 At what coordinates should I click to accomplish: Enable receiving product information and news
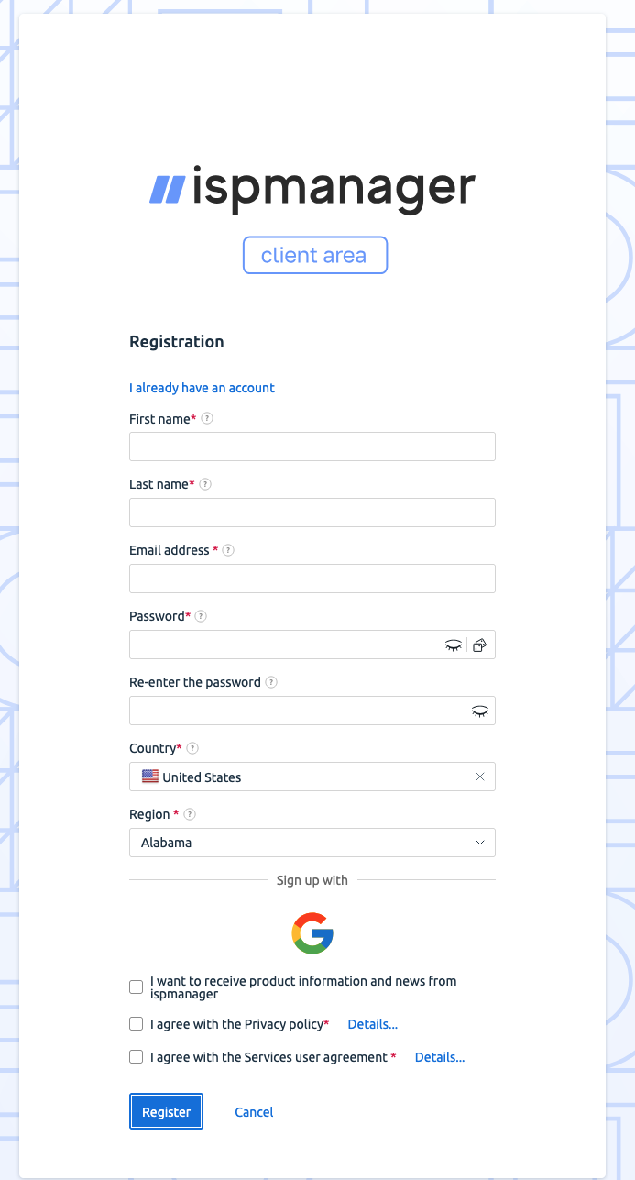click(137, 987)
